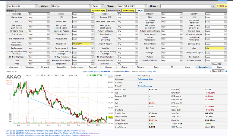Open the Achaogen, Inc. company link
The height and width of the screenshot is (136, 233).
[x=145, y=79]
